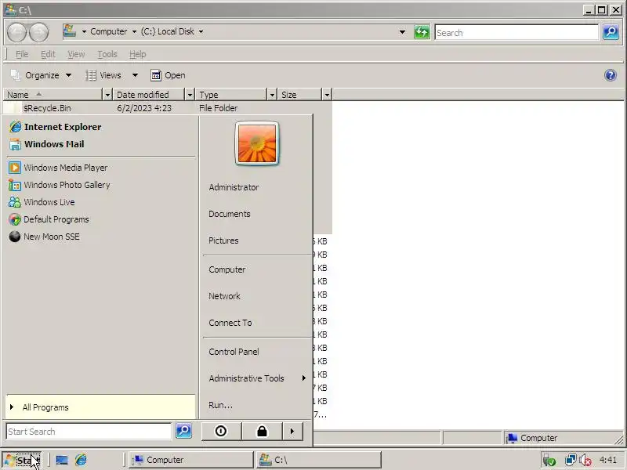The image size is (627, 470).
Task: Select the $Recycle.Bin folder row
Action: [x=168, y=108]
